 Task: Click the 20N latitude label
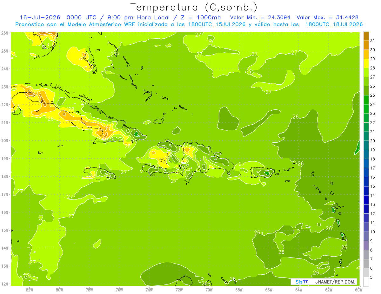pos(4,140)
